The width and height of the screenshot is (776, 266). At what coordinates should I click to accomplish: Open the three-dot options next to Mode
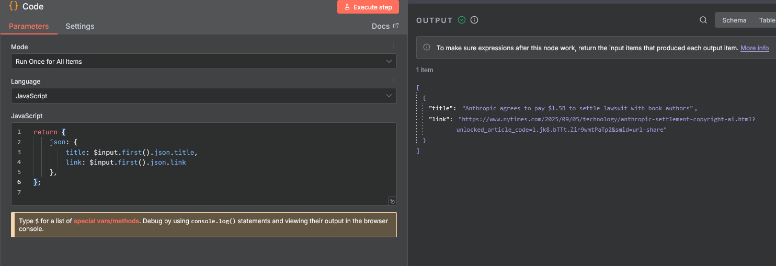(394, 46)
